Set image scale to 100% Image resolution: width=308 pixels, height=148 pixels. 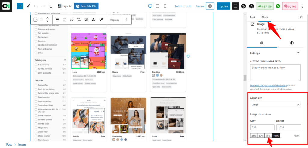point(276,136)
